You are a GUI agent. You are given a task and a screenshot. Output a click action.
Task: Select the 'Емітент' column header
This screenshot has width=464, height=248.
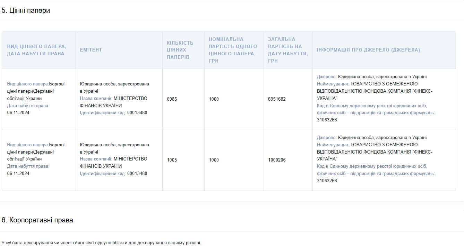coord(119,50)
